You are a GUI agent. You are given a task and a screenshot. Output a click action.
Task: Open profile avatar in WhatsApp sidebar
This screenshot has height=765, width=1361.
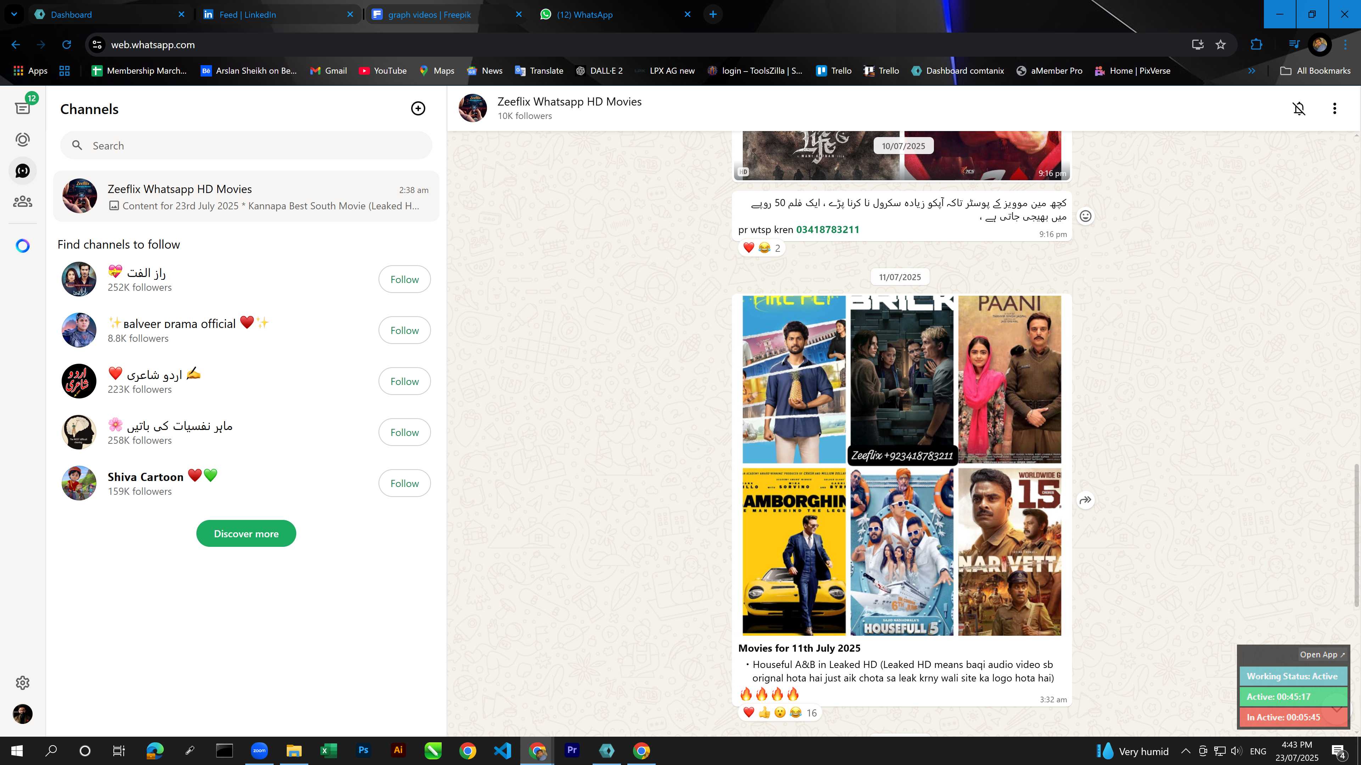coord(23,714)
